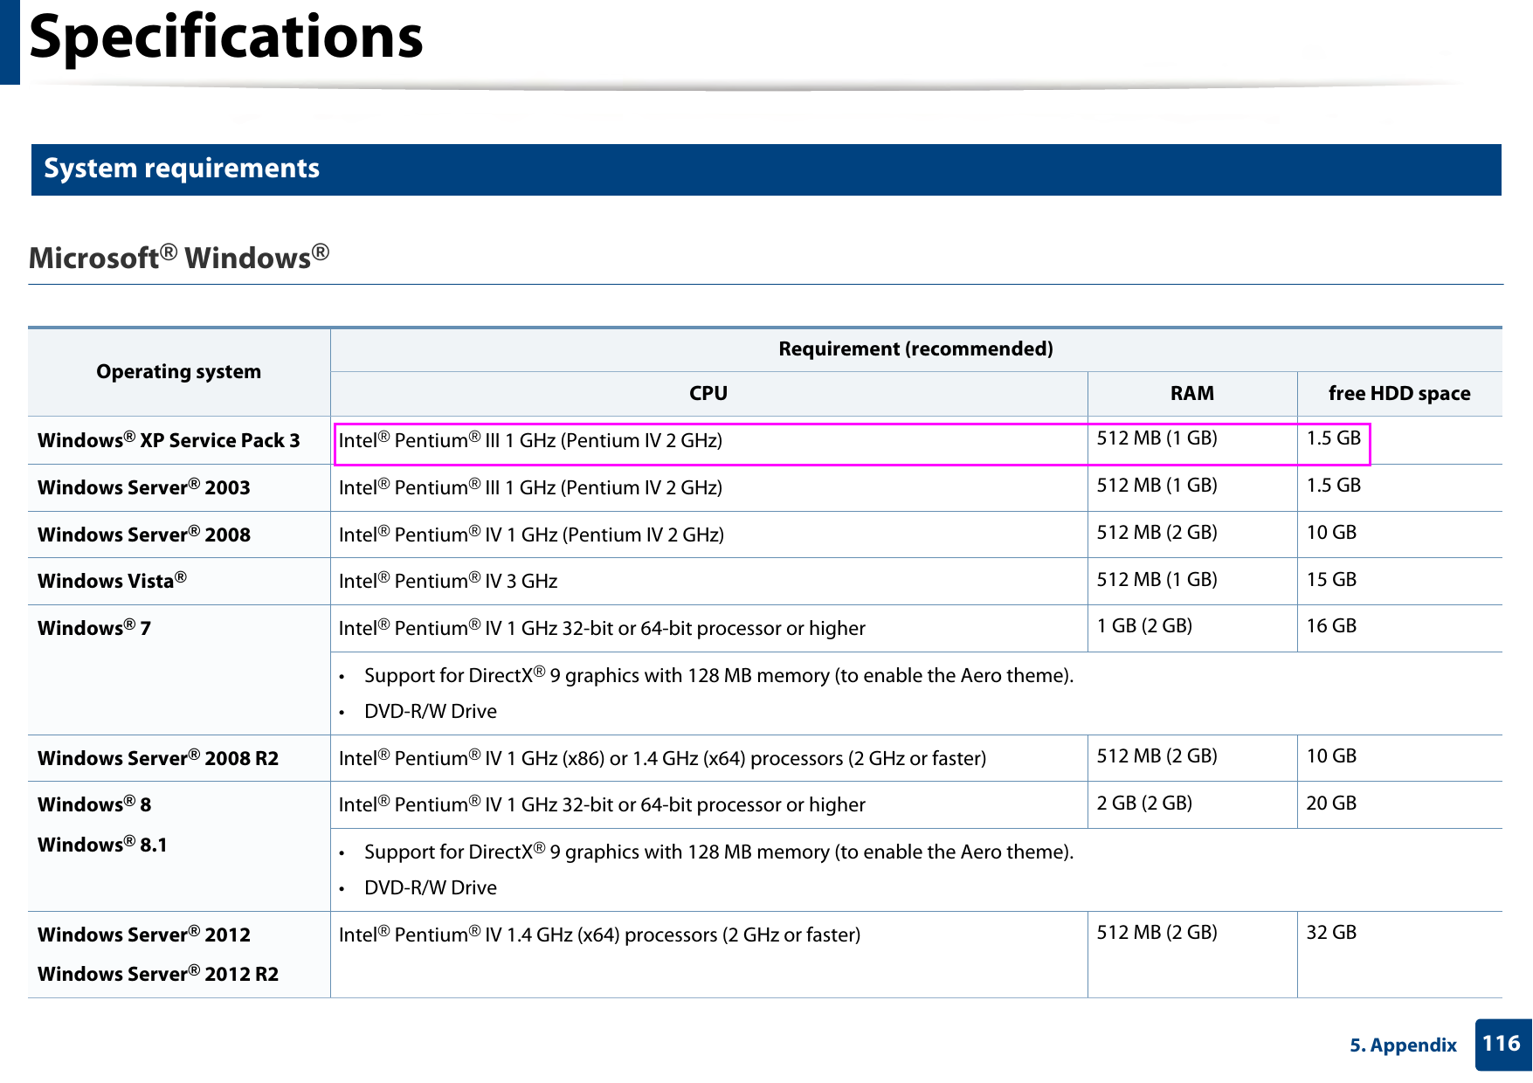Image resolution: width=1533 pixels, height=1083 pixels.
Task: Click the DirectX 9 graphics note under Windows 8
Action: coord(719,852)
